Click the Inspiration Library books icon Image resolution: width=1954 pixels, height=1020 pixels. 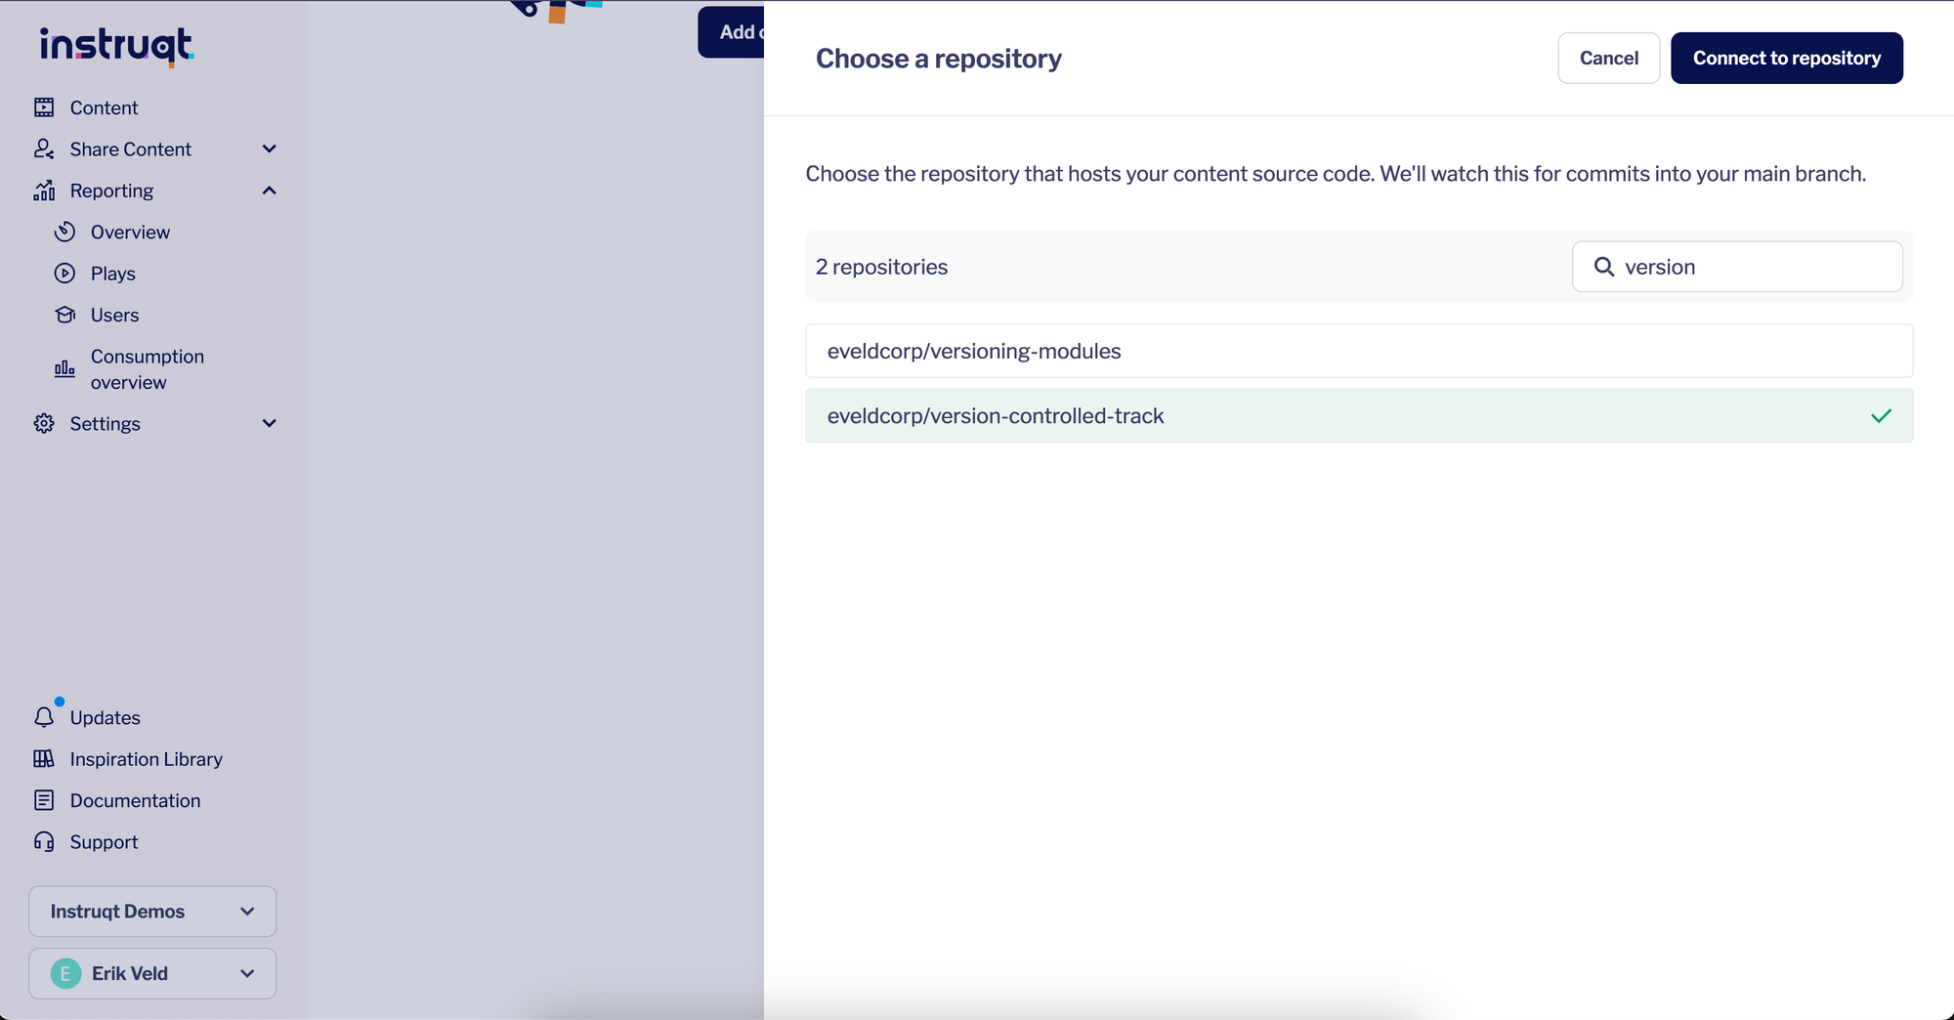[x=44, y=759]
